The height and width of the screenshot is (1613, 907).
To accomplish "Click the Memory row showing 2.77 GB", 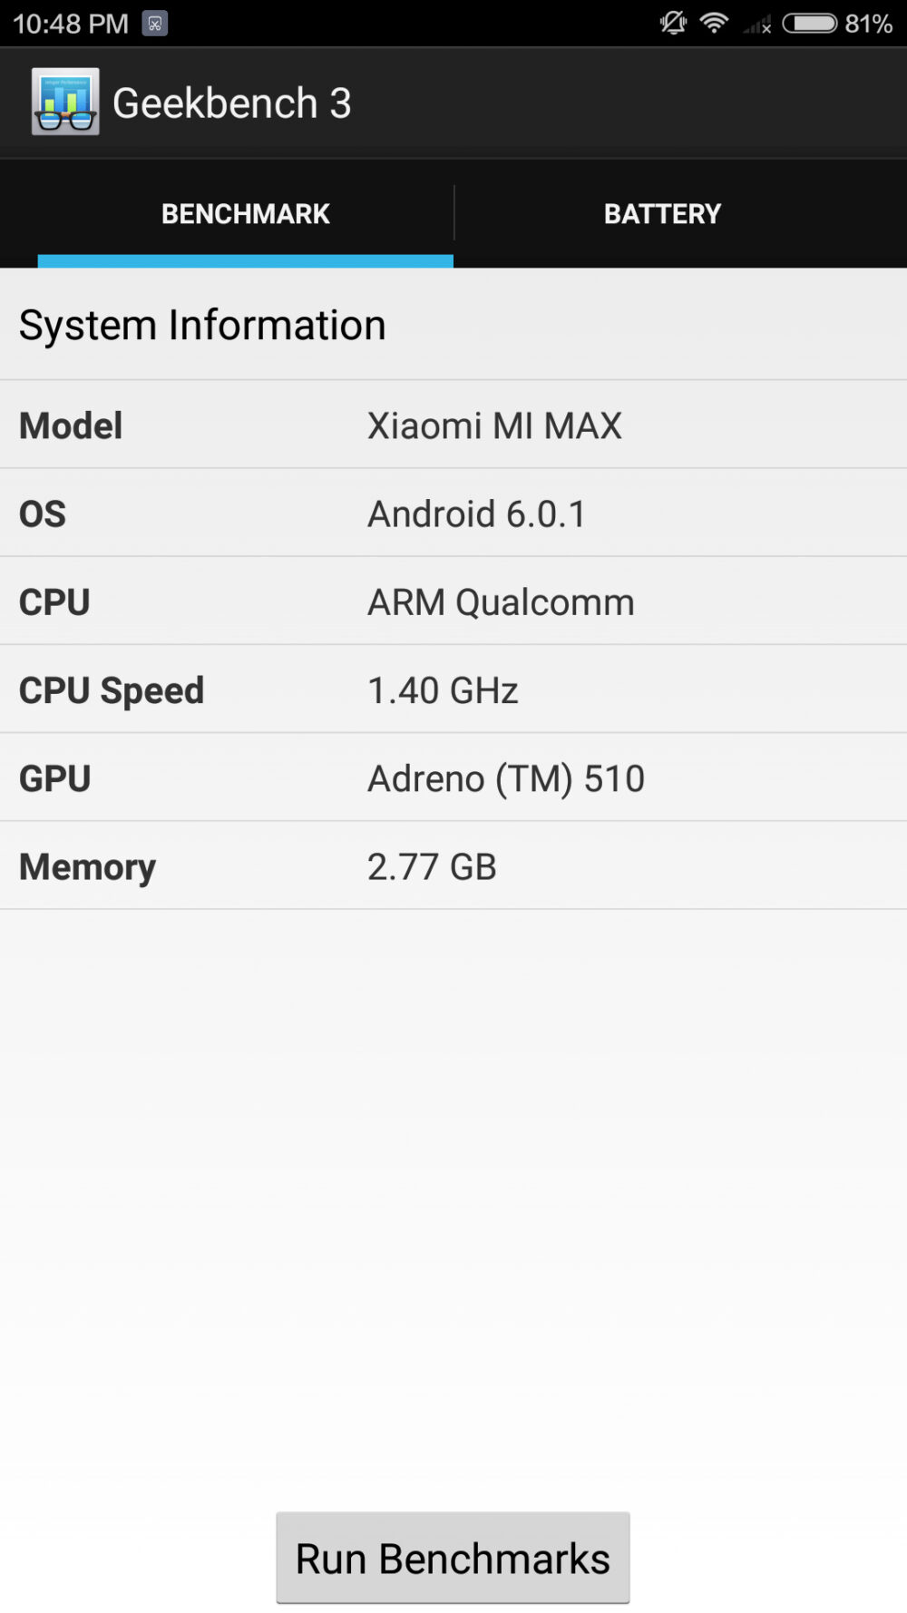I will click(x=453, y=866).
